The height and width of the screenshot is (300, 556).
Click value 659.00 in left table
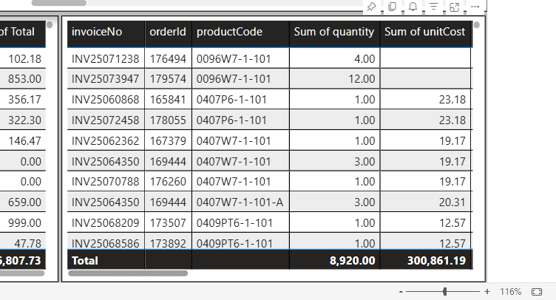tap(25, 202)
